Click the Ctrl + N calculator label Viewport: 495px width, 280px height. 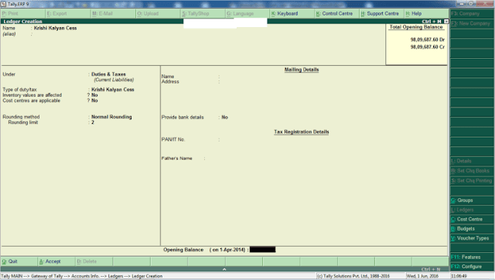[x=431, y=269]
